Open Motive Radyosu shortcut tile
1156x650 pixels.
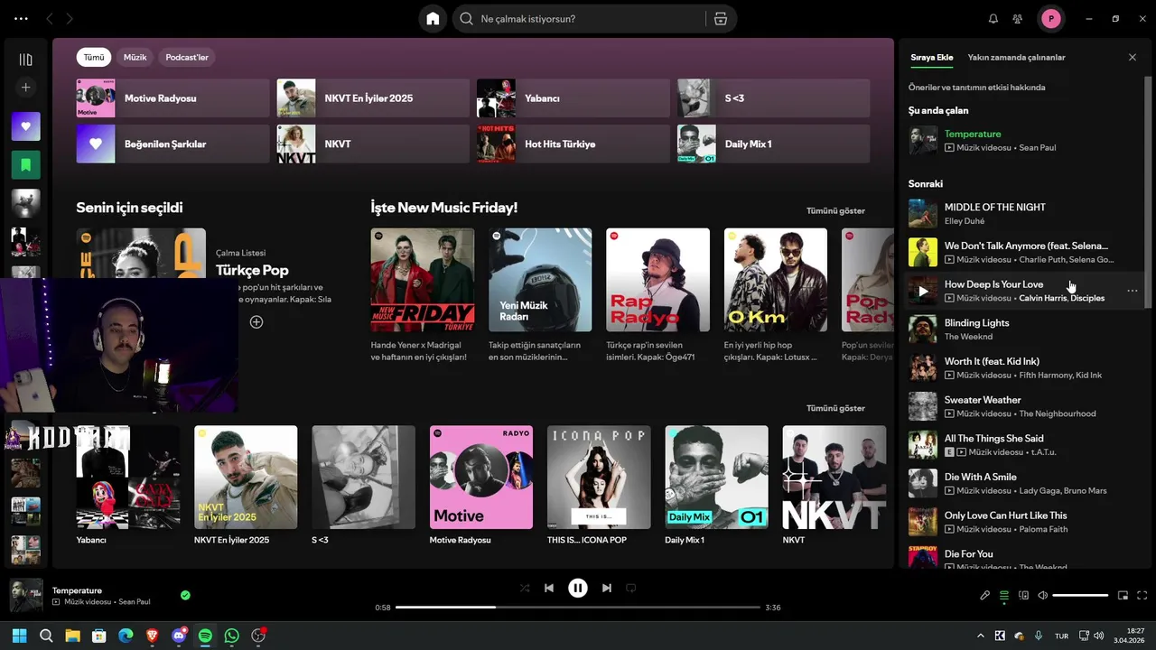[x=172, y=97]
